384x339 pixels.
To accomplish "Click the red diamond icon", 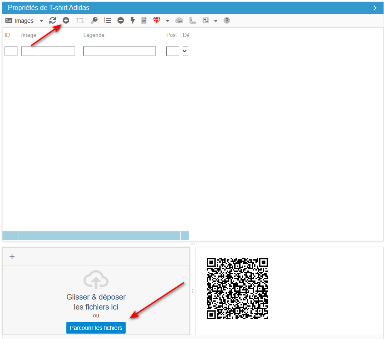I will 157,20.
